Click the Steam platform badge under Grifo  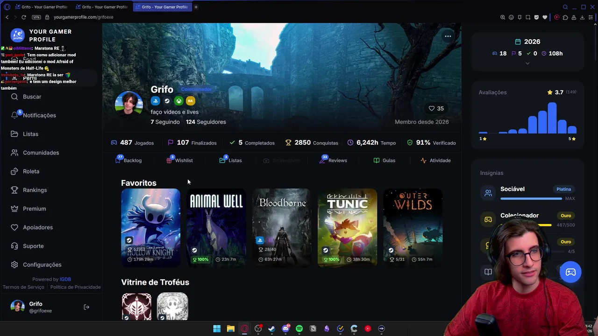coord(167,101)
